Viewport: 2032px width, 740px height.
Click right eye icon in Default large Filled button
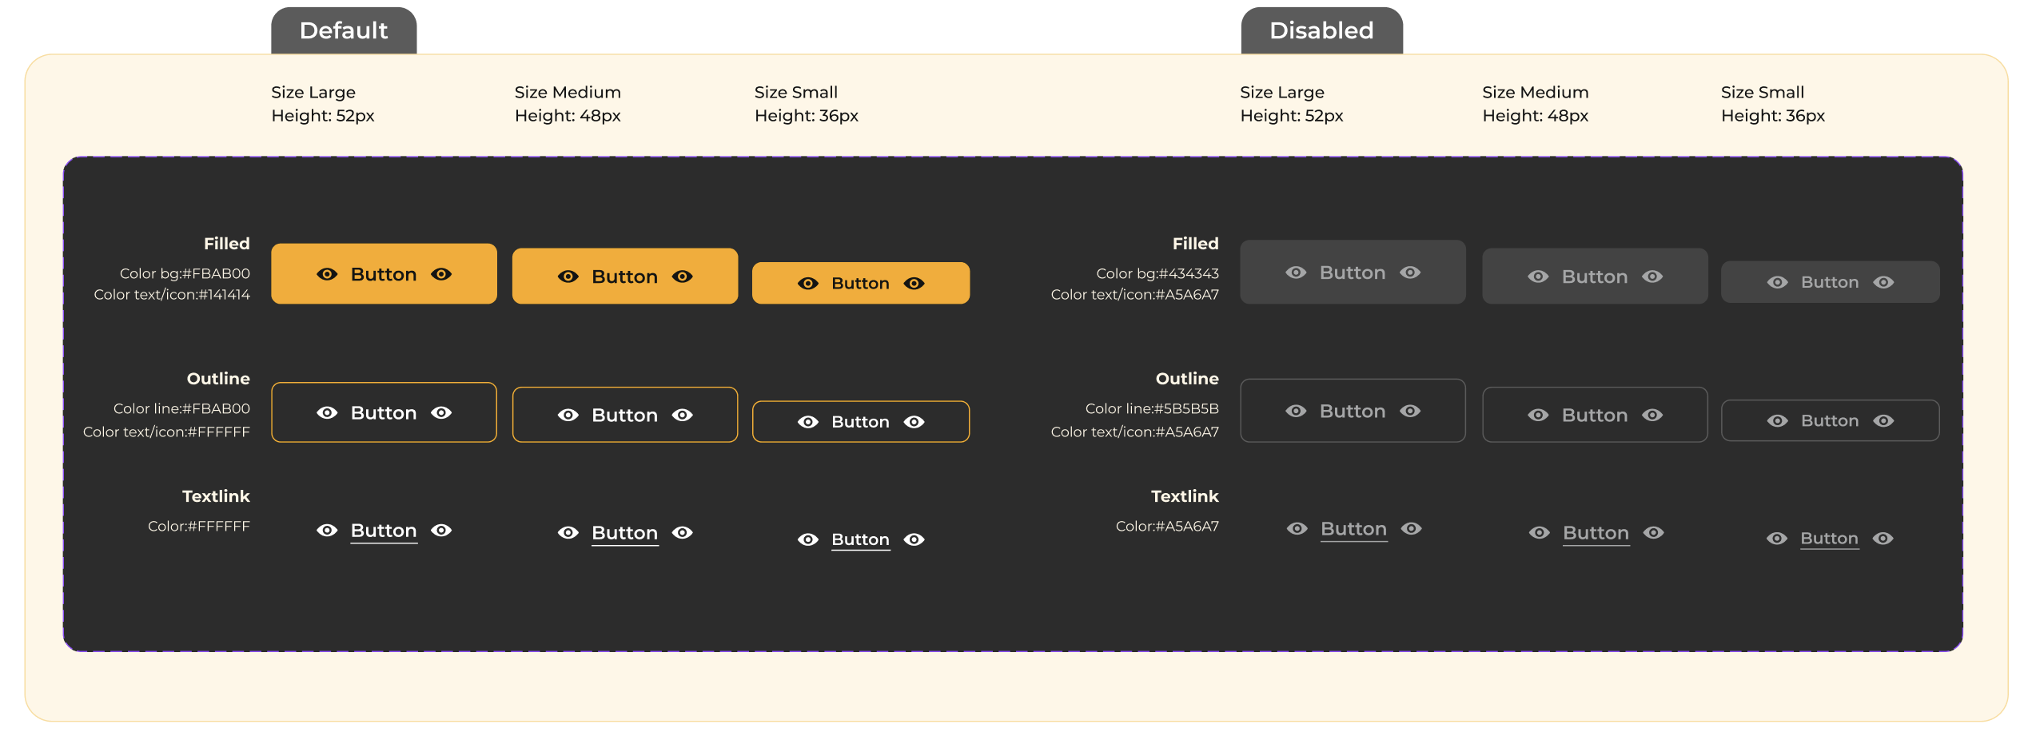coord(441,274)
